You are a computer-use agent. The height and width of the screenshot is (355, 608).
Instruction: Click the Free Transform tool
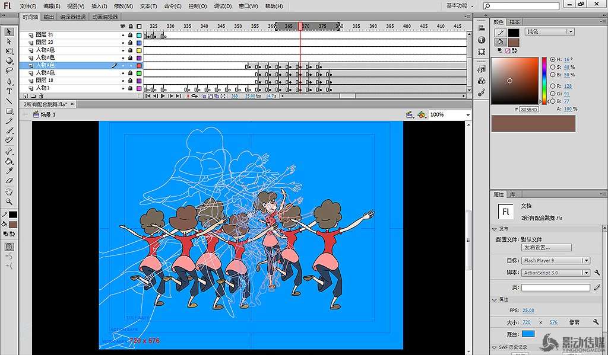9,52
